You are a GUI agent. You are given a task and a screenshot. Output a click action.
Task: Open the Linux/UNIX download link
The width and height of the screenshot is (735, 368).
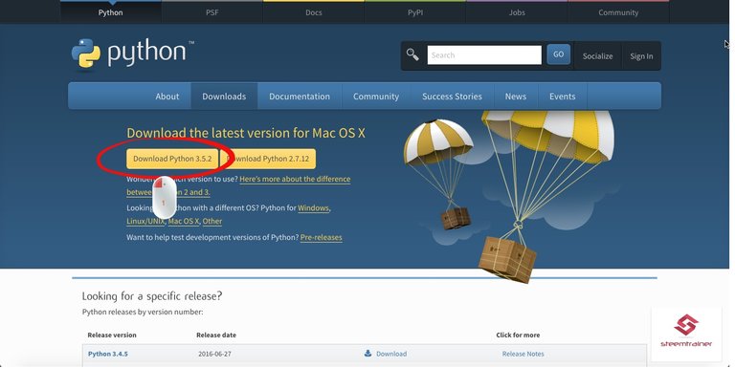145,221
